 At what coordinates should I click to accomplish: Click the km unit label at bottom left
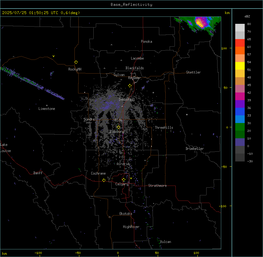5,253
